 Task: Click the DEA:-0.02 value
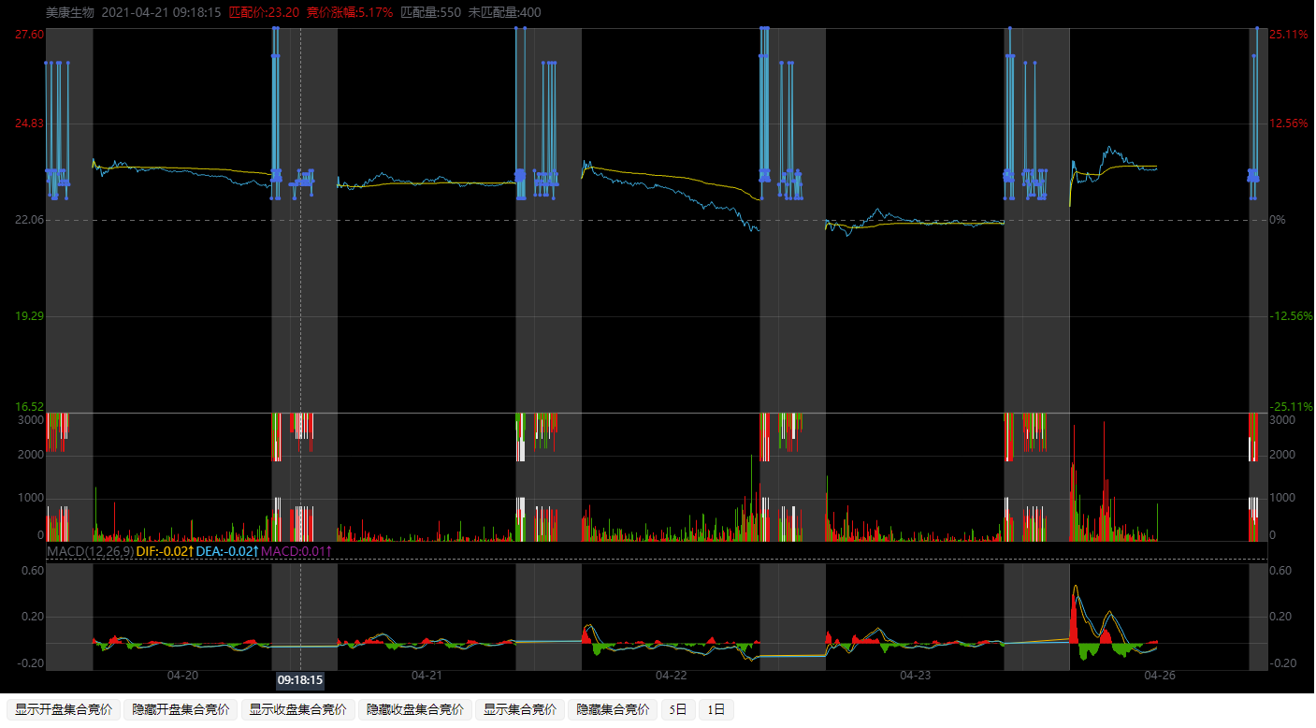click(226, 551)
